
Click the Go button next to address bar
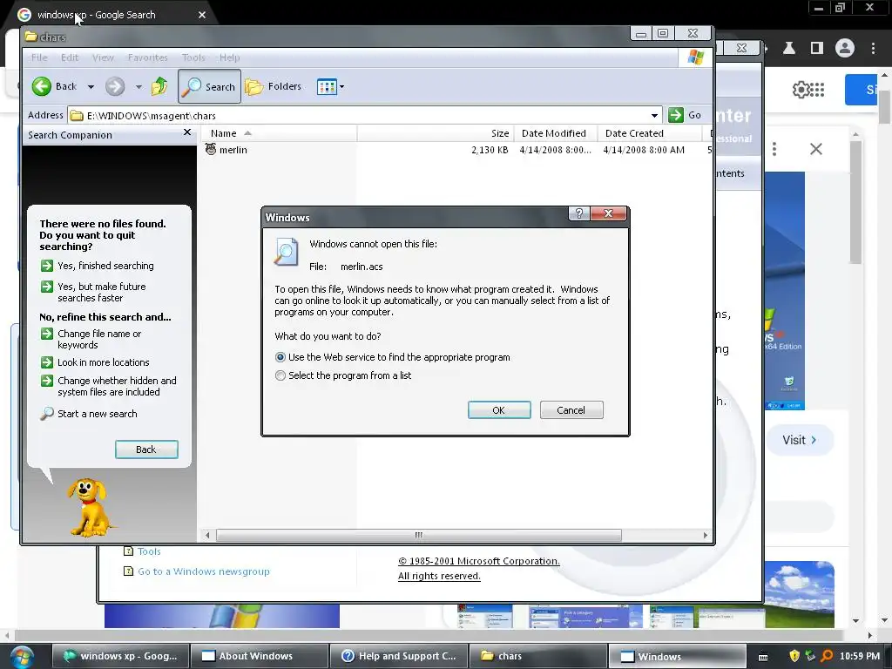tap(685, 115)
